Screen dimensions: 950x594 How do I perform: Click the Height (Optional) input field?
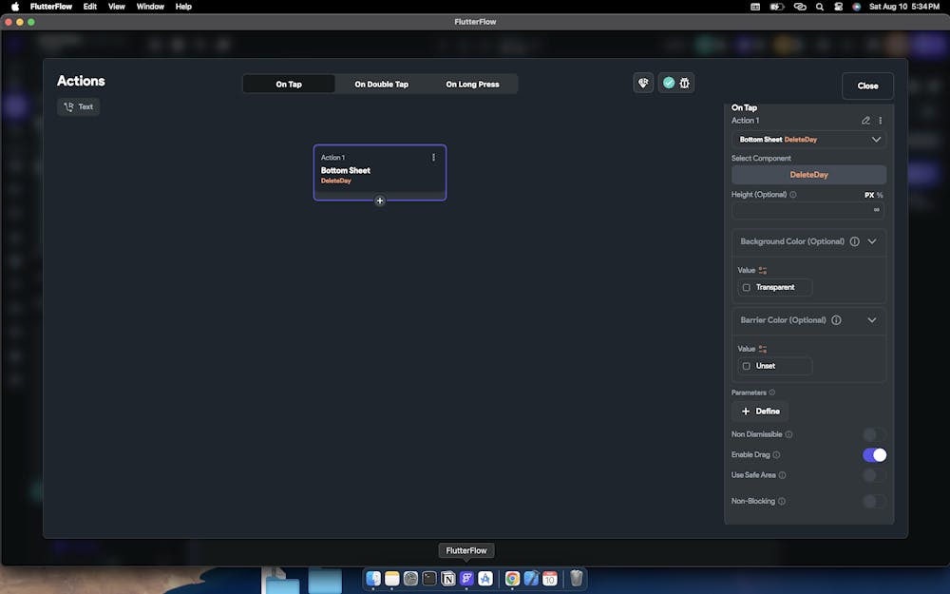(807, 210)
